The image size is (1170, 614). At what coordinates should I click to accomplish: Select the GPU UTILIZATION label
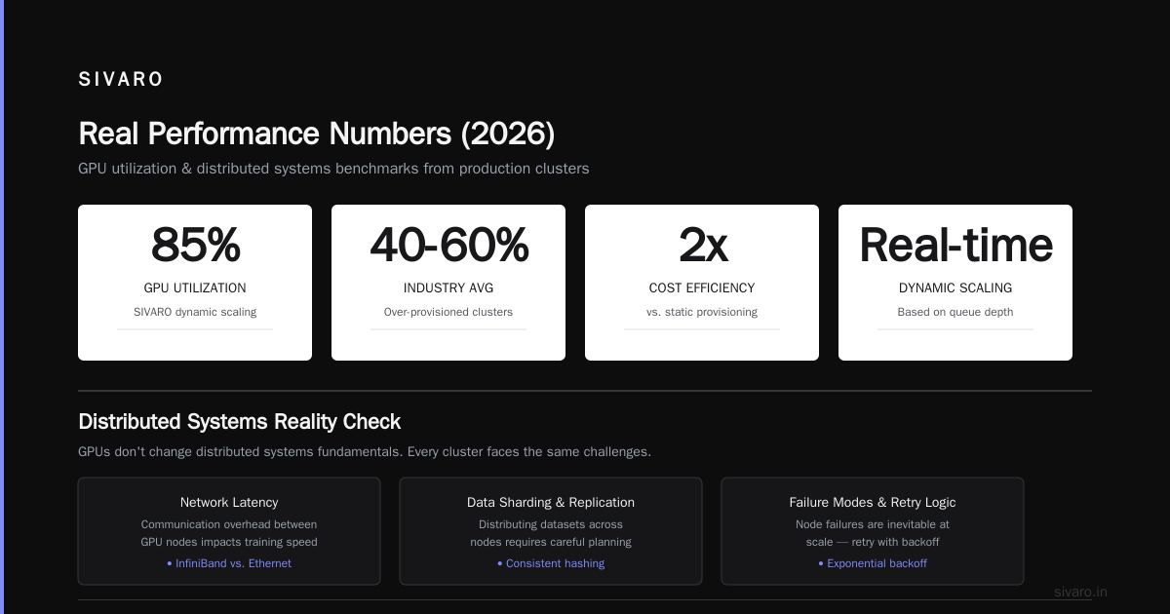(195, 288)
